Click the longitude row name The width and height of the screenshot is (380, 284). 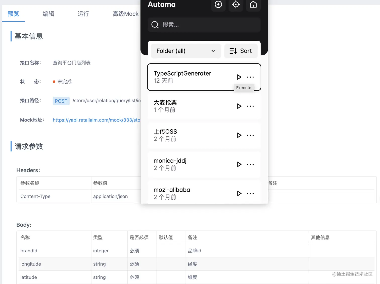click(x=31, y=264)
